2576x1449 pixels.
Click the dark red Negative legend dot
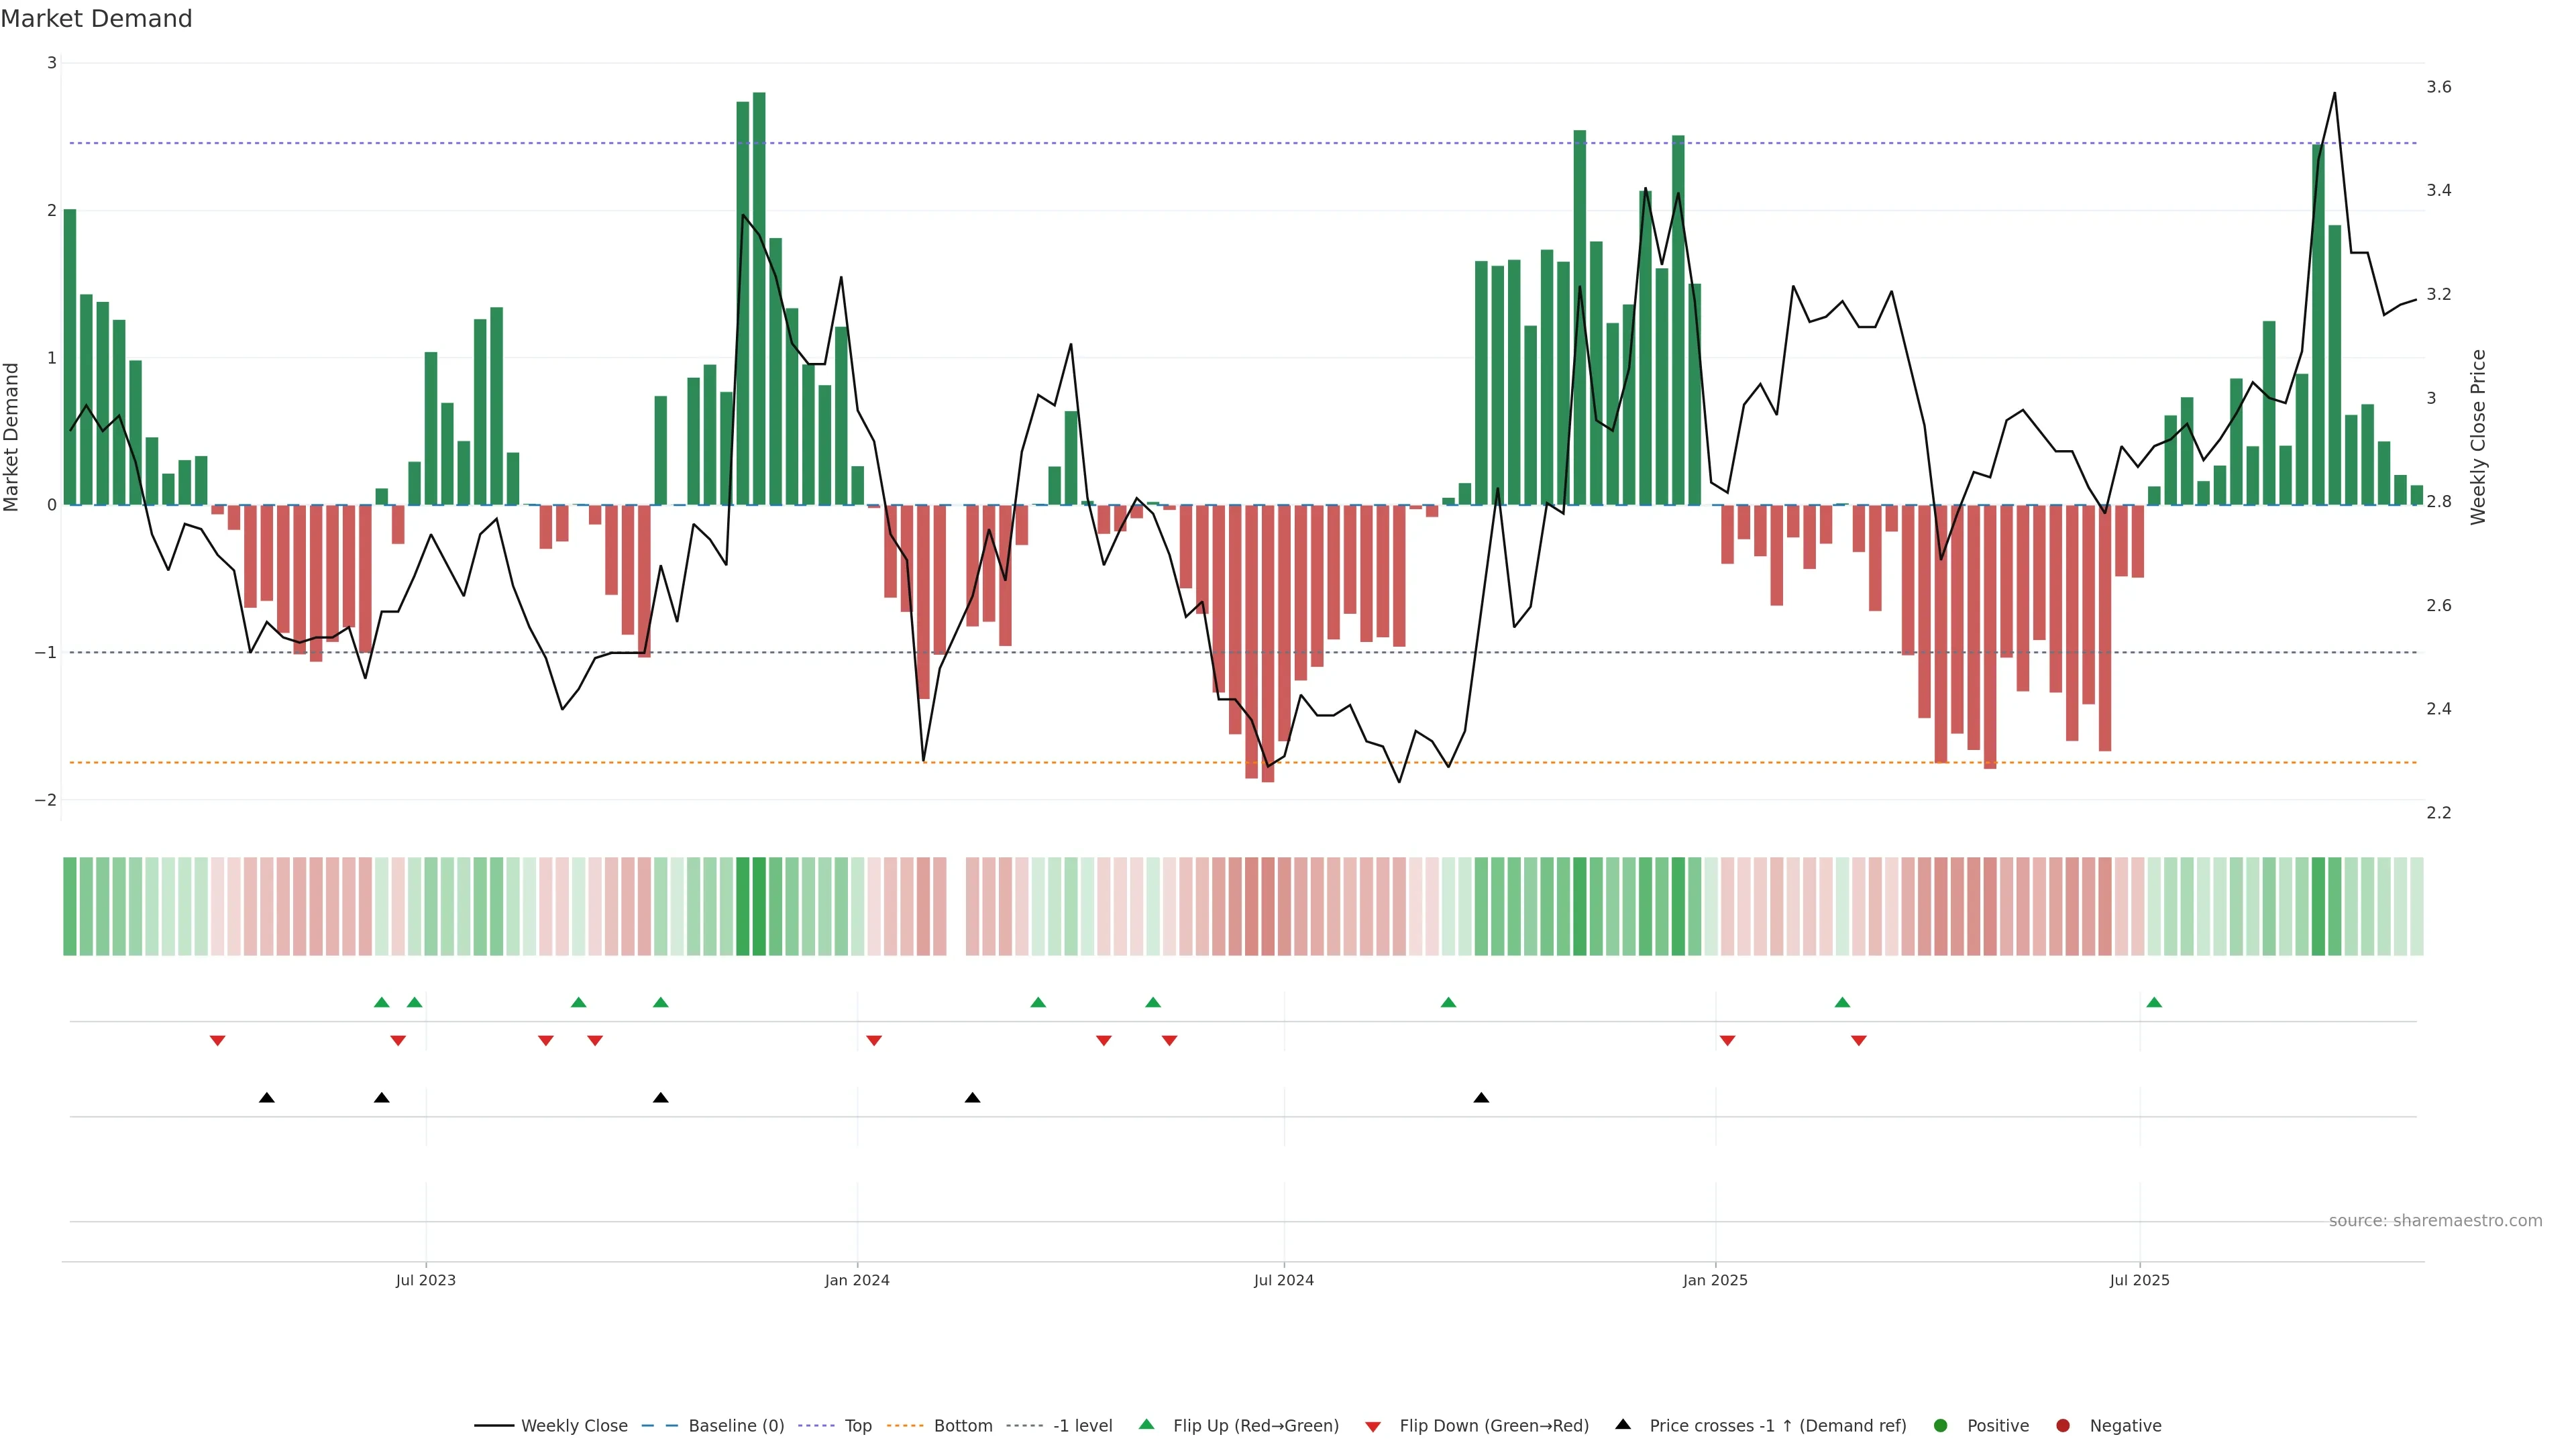[x=2063, y=1425]
